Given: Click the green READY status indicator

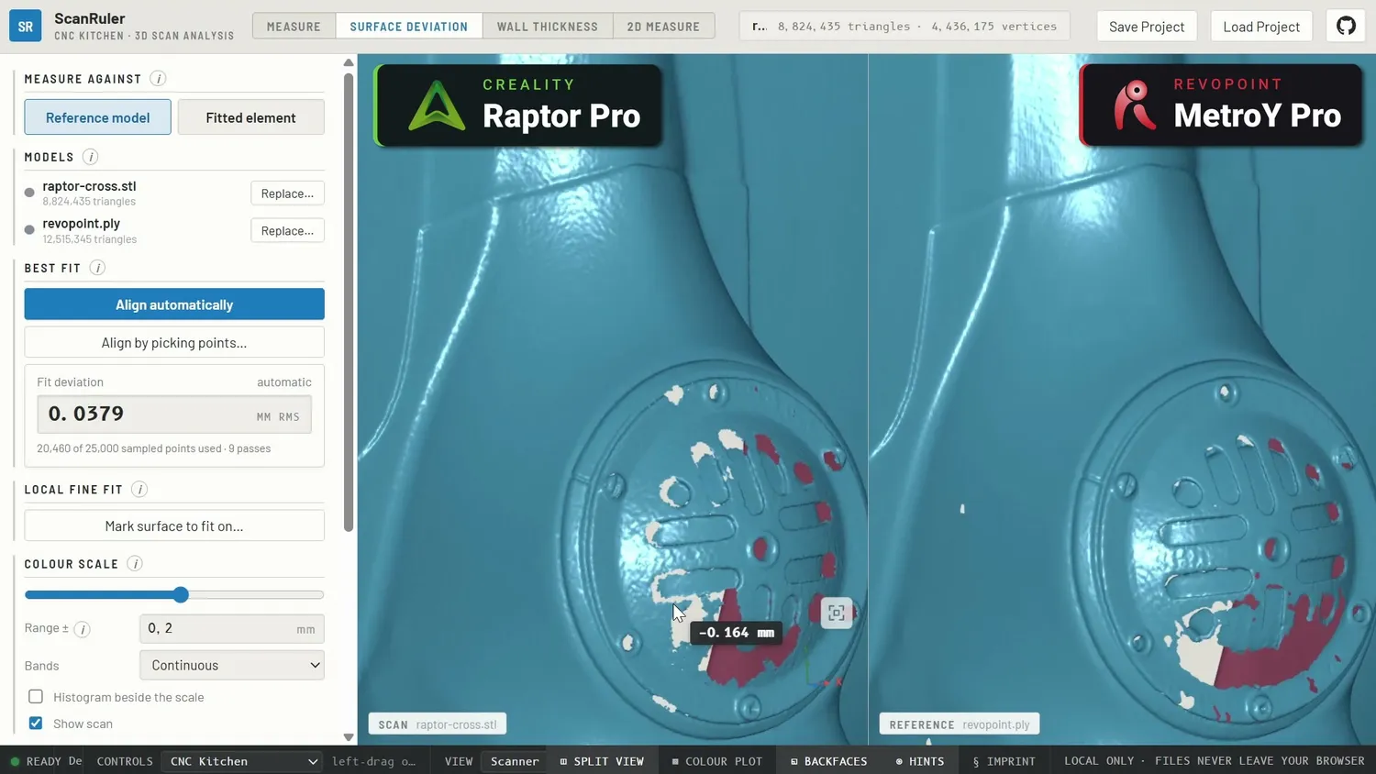Looking at the screenshot, I should (x=36, y=761).
